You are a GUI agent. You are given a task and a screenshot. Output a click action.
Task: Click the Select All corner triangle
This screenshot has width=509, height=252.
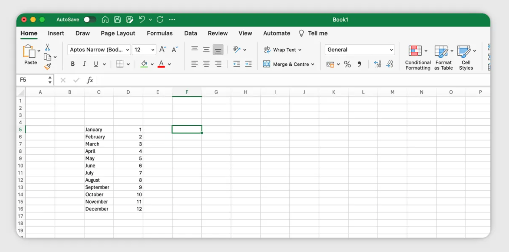click(21, 92)
